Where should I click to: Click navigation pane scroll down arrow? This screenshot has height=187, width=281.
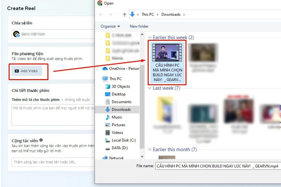142,156
